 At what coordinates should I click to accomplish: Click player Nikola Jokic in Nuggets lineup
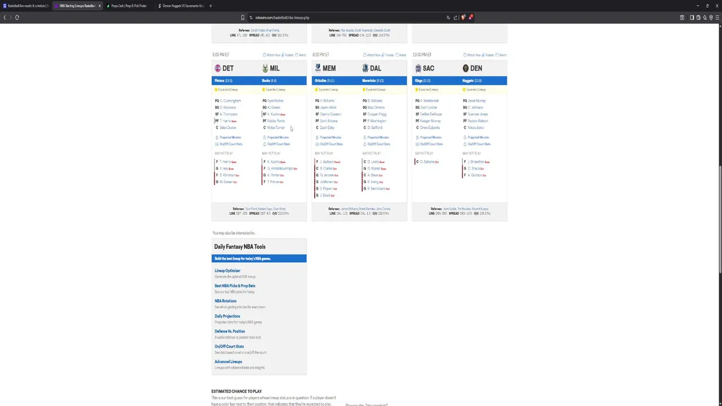pyautogui.click(x=476, y=127)
